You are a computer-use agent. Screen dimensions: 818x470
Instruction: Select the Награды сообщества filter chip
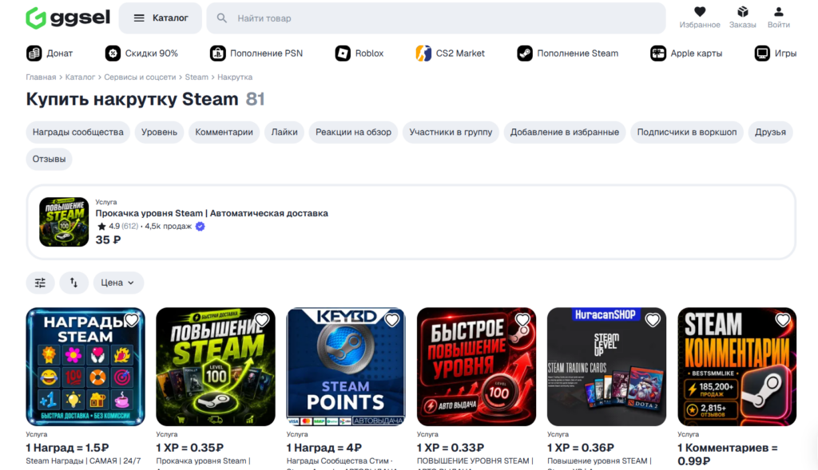point(77,132)
